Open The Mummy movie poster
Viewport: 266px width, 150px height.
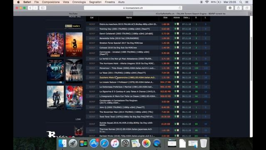[74, 71]
